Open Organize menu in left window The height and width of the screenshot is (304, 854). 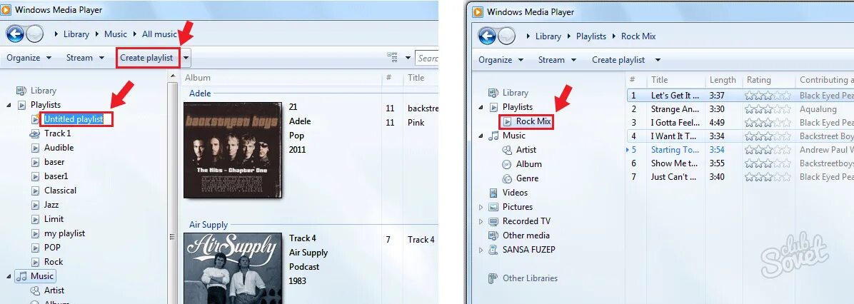click(x=29, y=58)
